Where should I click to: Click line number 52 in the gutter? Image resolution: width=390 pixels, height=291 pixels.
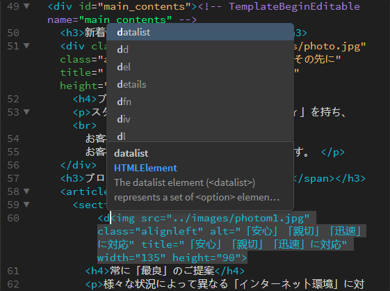pyautogui.click(x=13, y=99)
